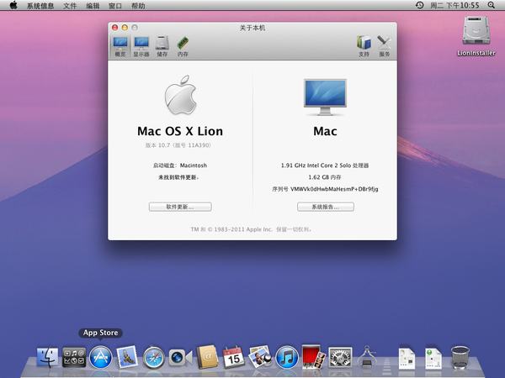Launch App Store from the dock
505x378 pixels.
click(x=101, y=357)
